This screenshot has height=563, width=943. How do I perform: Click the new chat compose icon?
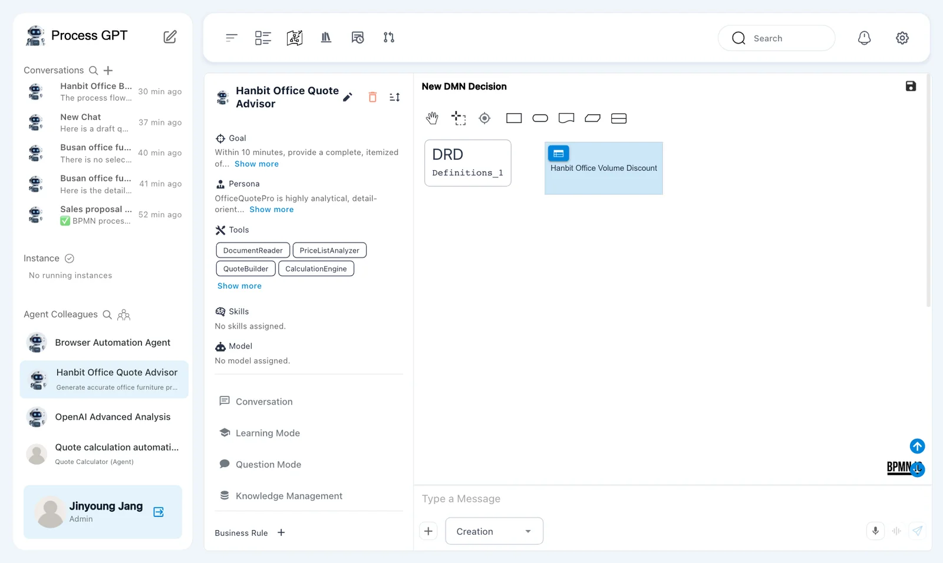pyautogui.click(x=170, y=37)
